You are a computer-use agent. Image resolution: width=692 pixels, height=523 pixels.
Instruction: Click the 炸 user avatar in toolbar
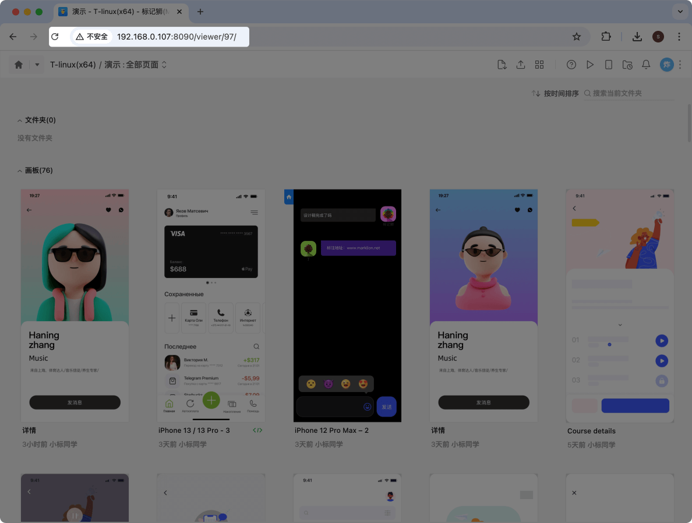click(666, 65)
